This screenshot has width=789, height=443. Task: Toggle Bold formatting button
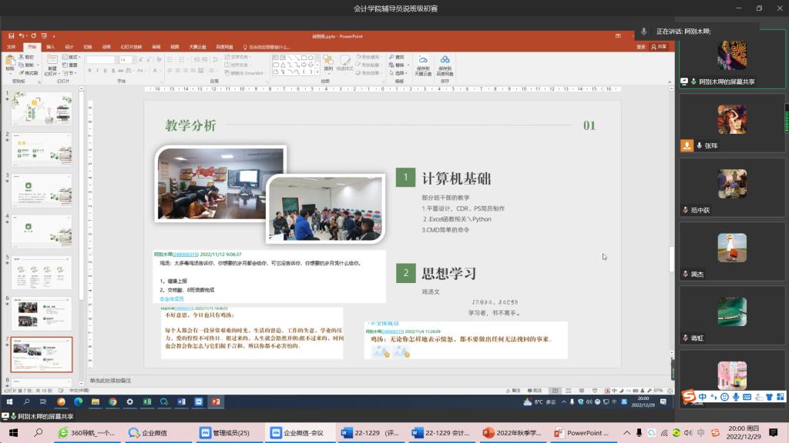pos(89,71)
